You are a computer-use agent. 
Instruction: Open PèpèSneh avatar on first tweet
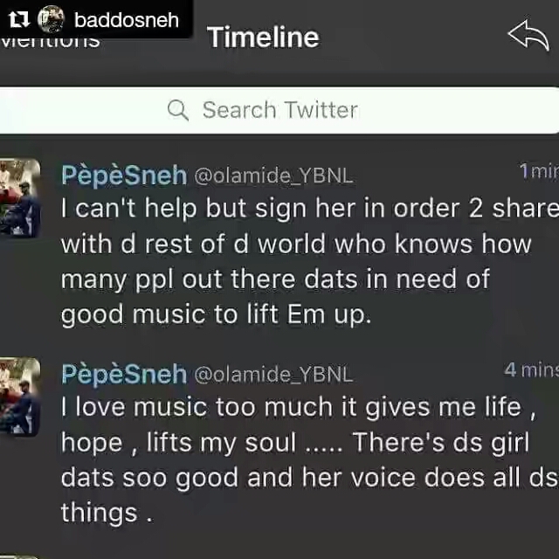point(19,198)
